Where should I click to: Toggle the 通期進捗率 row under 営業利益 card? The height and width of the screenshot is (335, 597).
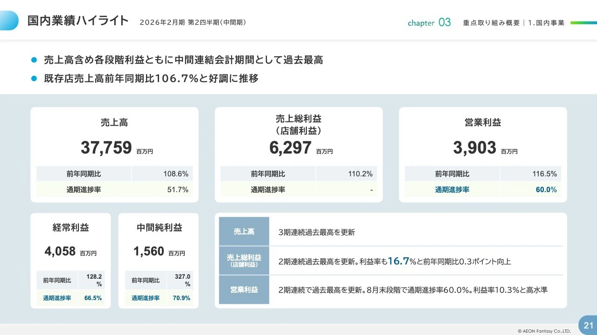(483, 189)
